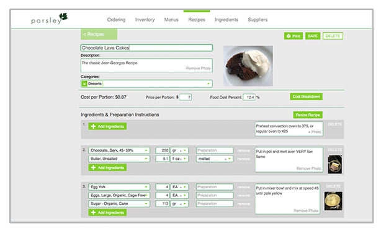Open the Egg Yolk ingredient dropdown
This screenshot has height=234, width=386.
pos(146,187)
